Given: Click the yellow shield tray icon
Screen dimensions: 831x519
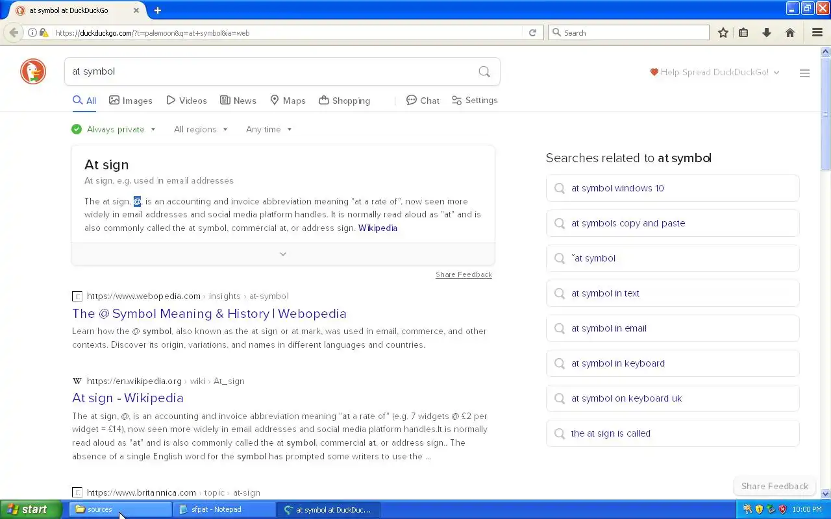Looking at the screenshot, I should pyautogui.click(x=759, y=509).
